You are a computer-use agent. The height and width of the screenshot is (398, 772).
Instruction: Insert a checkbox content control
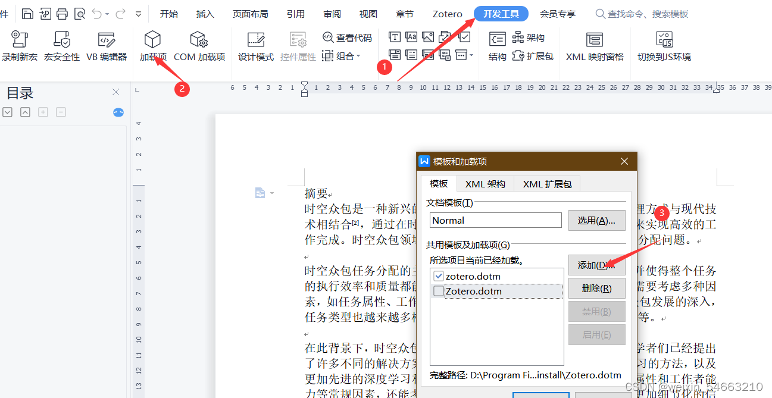click(465, 37)
